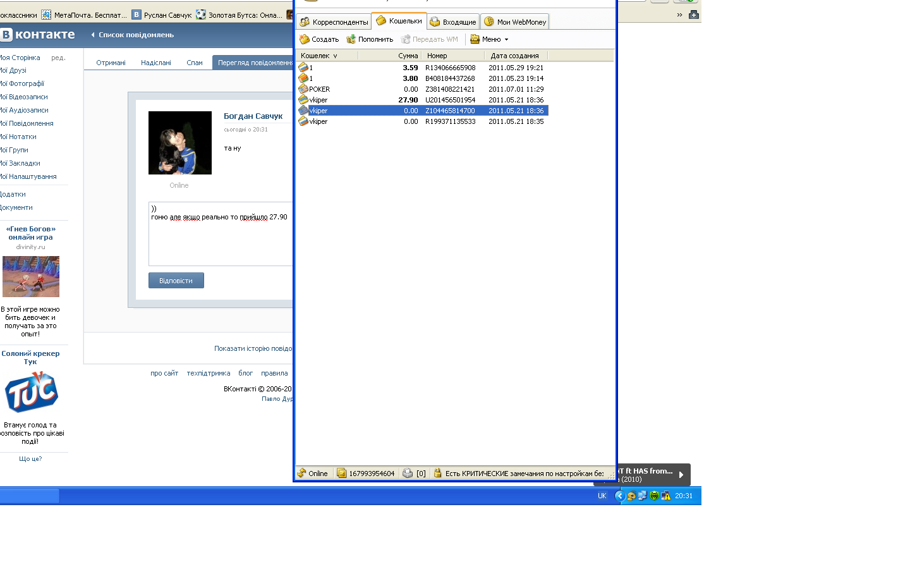This screenshot has width=910, height=569.
Task: Sort wallets by Кошелек column
Action: coord(327,56)
